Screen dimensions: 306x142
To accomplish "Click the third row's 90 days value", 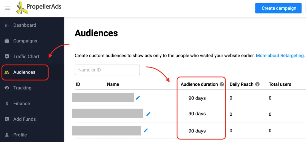I will click(x=197, y=131).
